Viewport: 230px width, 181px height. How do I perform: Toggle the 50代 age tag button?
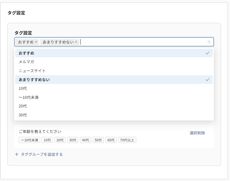[98, 140]
